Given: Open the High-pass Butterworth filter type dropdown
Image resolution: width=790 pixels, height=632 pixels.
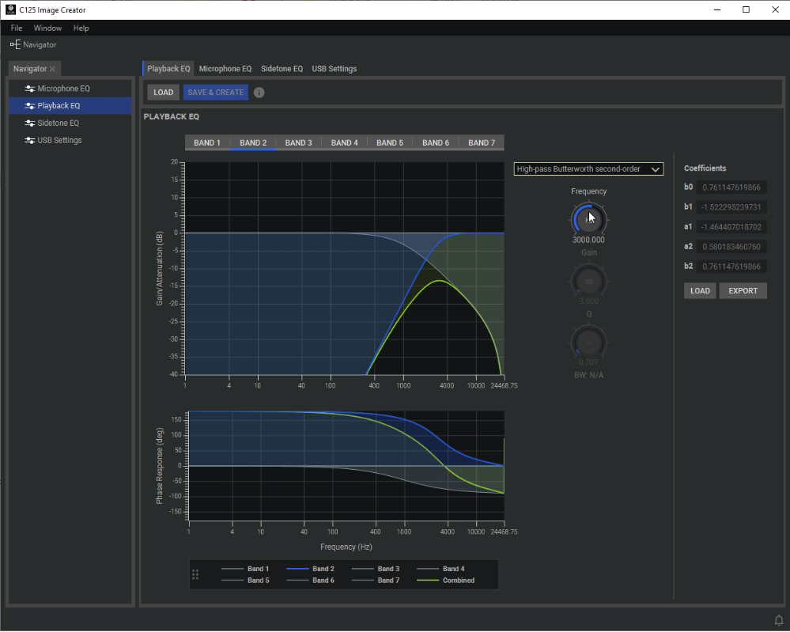Looking at the screenshot, I should (588, 168).
